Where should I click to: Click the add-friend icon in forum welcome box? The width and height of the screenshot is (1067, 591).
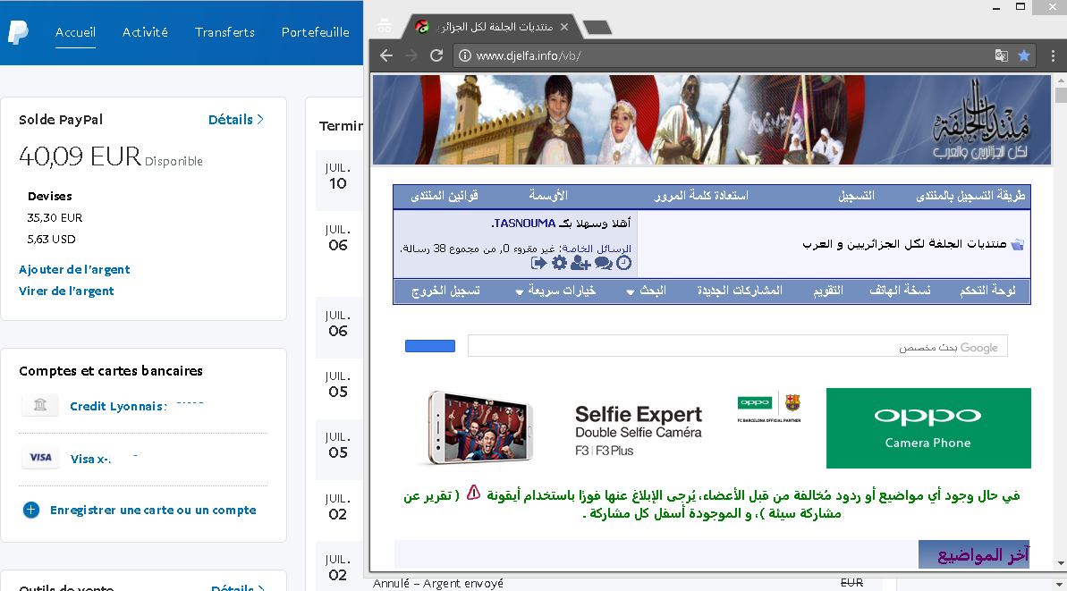click(x=580, y=263)
